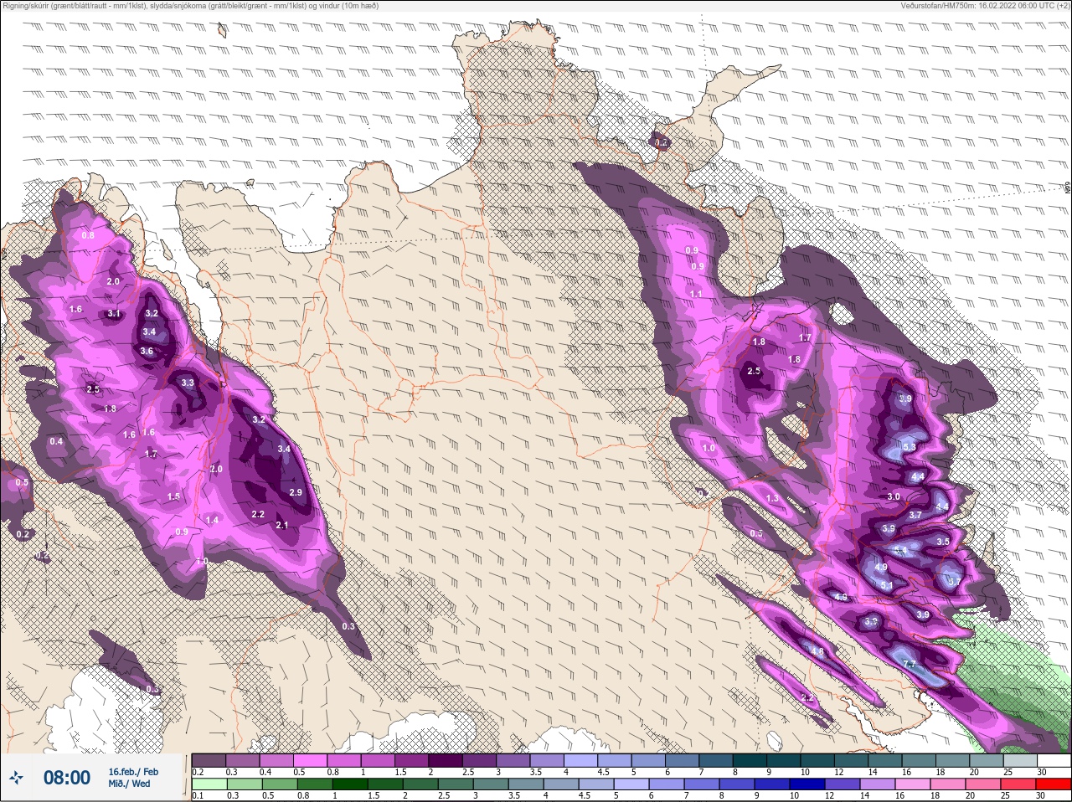Click the date label 16.feb./ Feb

click(x=133, y=771)
